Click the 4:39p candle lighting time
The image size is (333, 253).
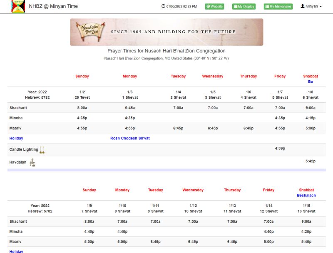point(280,149)
